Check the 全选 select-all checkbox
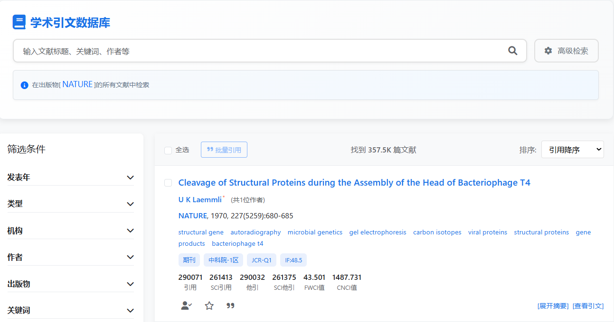 (x=168, y=150)
